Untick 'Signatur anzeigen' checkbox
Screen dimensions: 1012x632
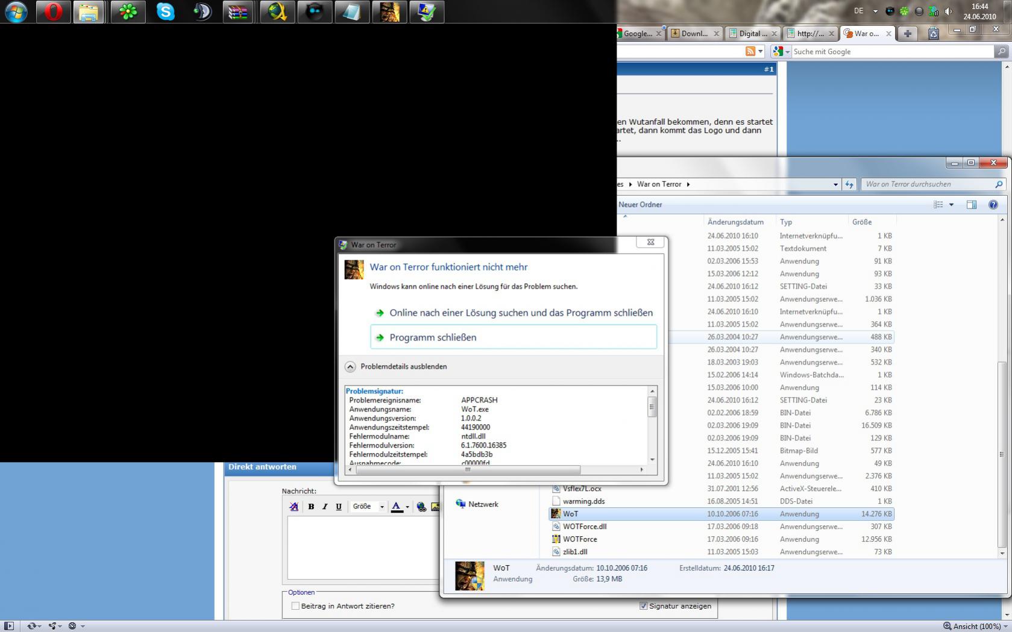point(644,606)
